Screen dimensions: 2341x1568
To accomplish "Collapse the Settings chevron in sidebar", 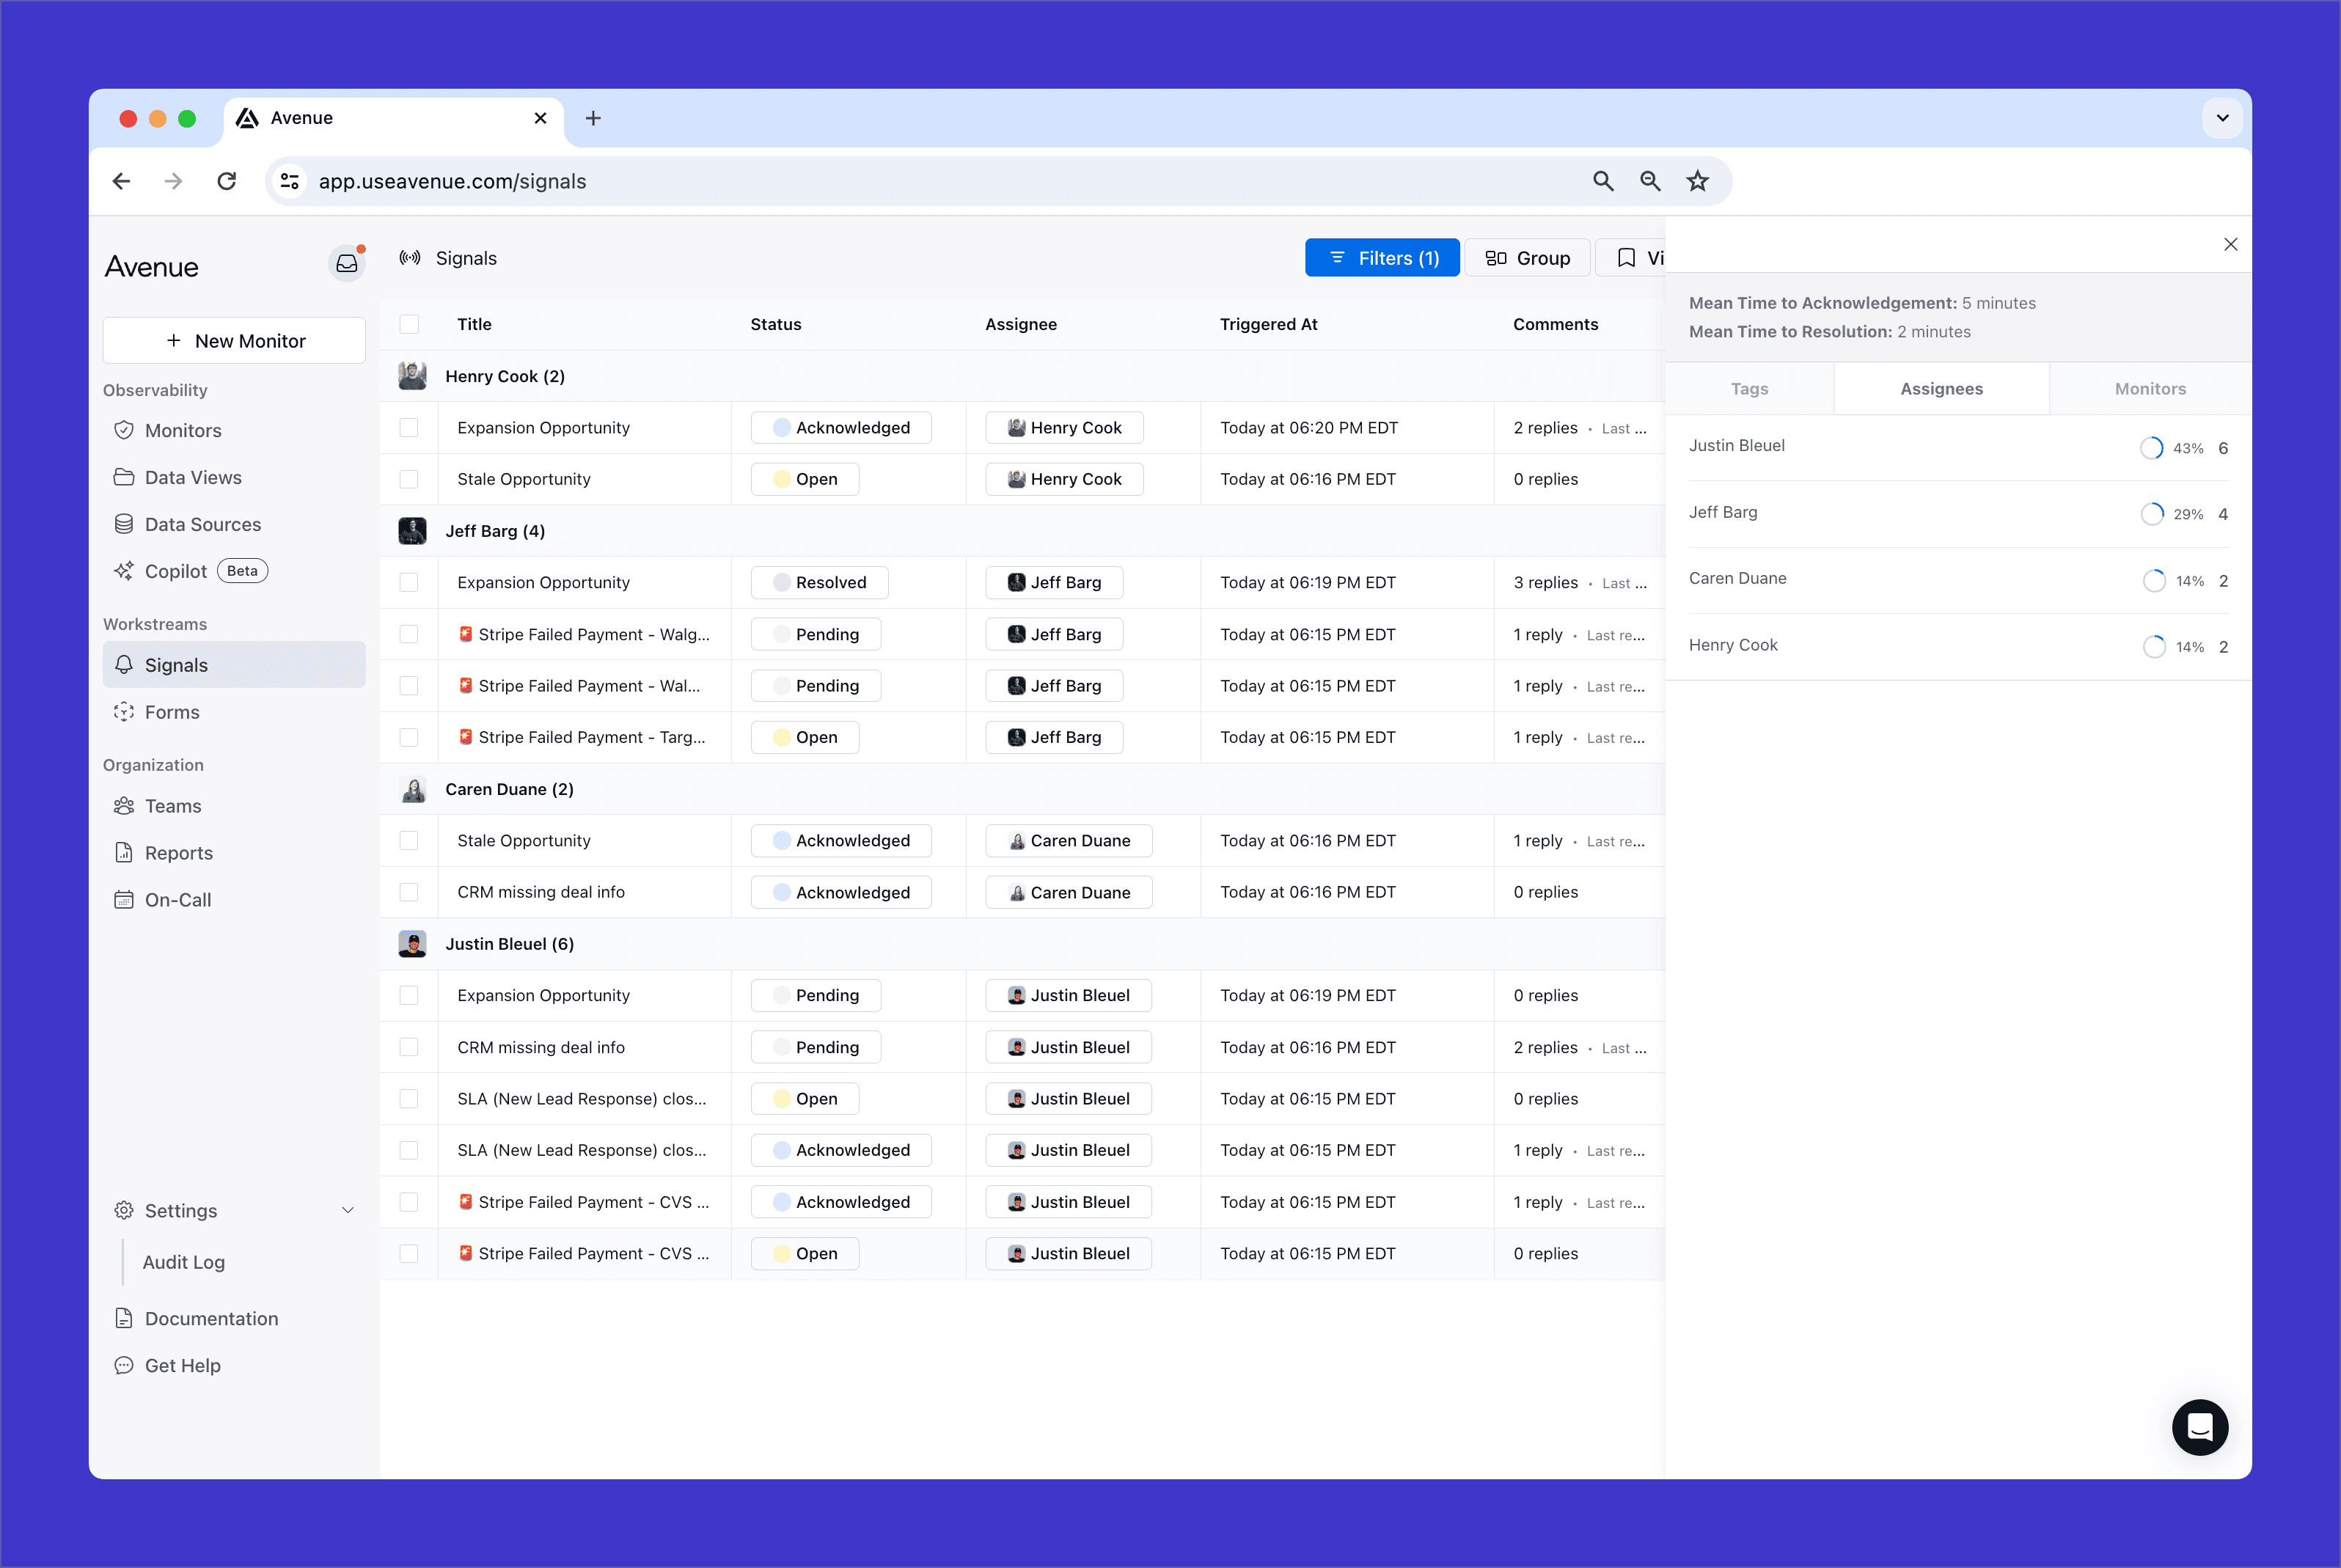I will coord(348,1210).
